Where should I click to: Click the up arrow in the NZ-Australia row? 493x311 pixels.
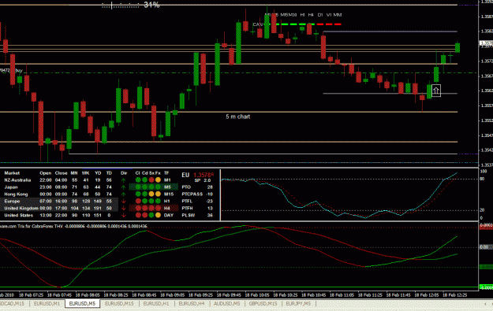click(123, 180)
